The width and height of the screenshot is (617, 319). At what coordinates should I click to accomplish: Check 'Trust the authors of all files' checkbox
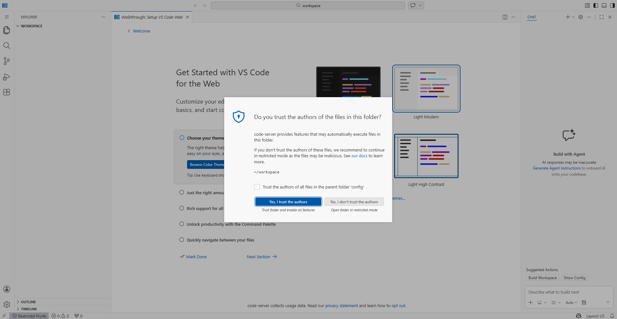pyautogui.click(x=257, y=187)
